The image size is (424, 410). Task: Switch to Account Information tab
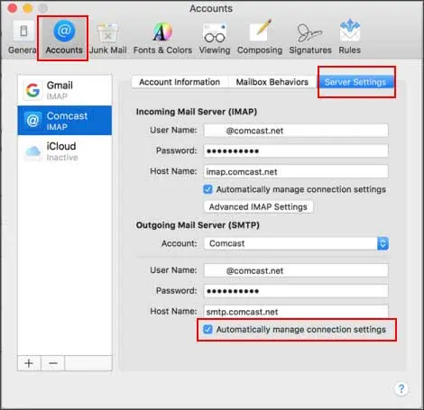point(180,82)
